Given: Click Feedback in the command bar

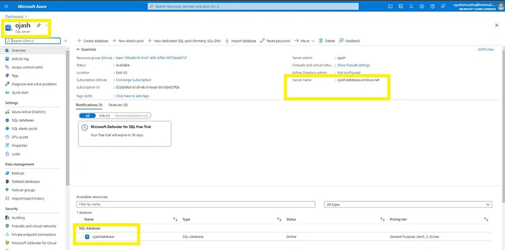Looking at the screenshot, I should (x=349, y=41).
